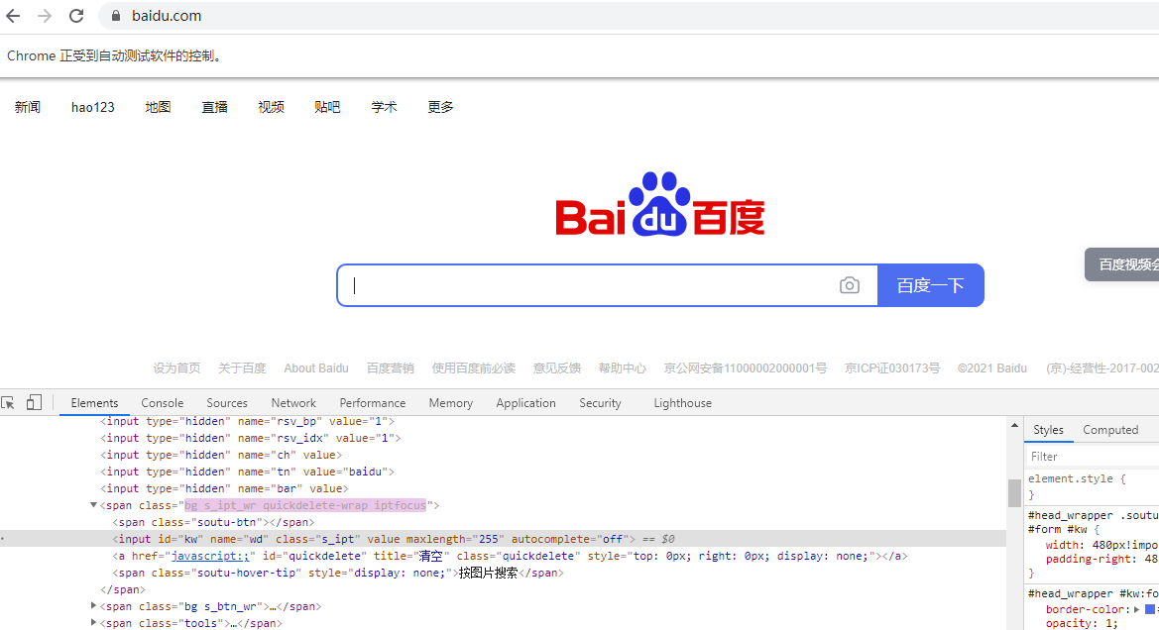Open the 贴吧 link
The image size is (1159, 630).
[x=327, y=107]
